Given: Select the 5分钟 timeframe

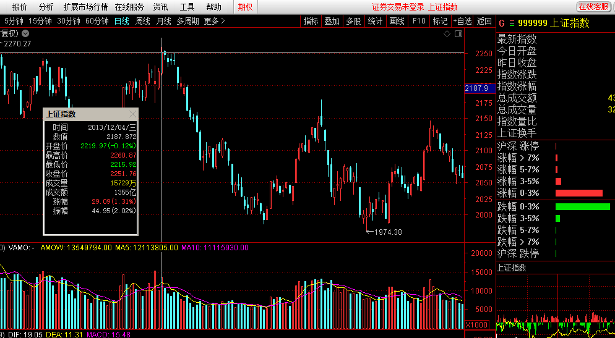Looking at the screenshot, I should tap(14, 21).
